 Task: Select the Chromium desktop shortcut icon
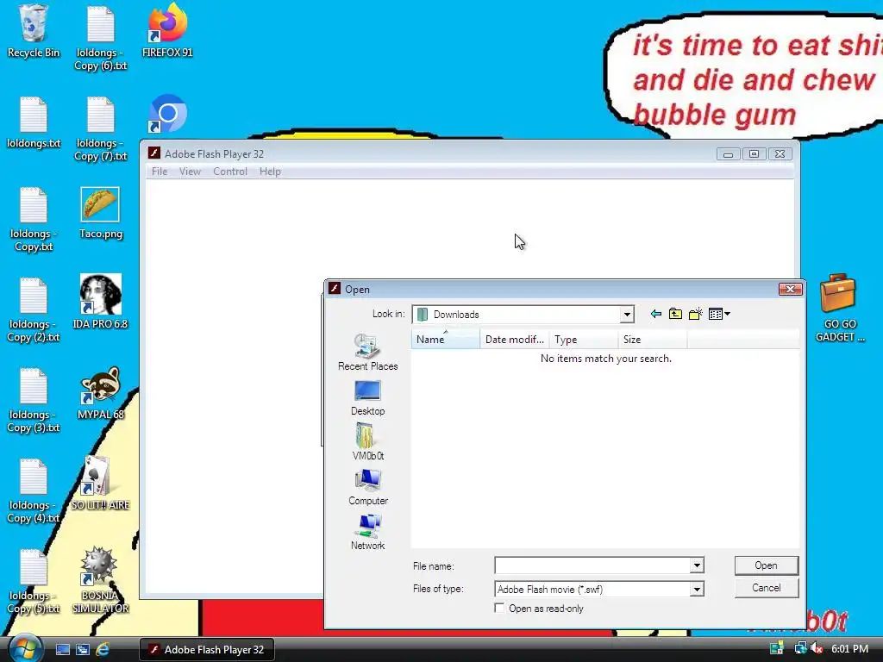167,115
